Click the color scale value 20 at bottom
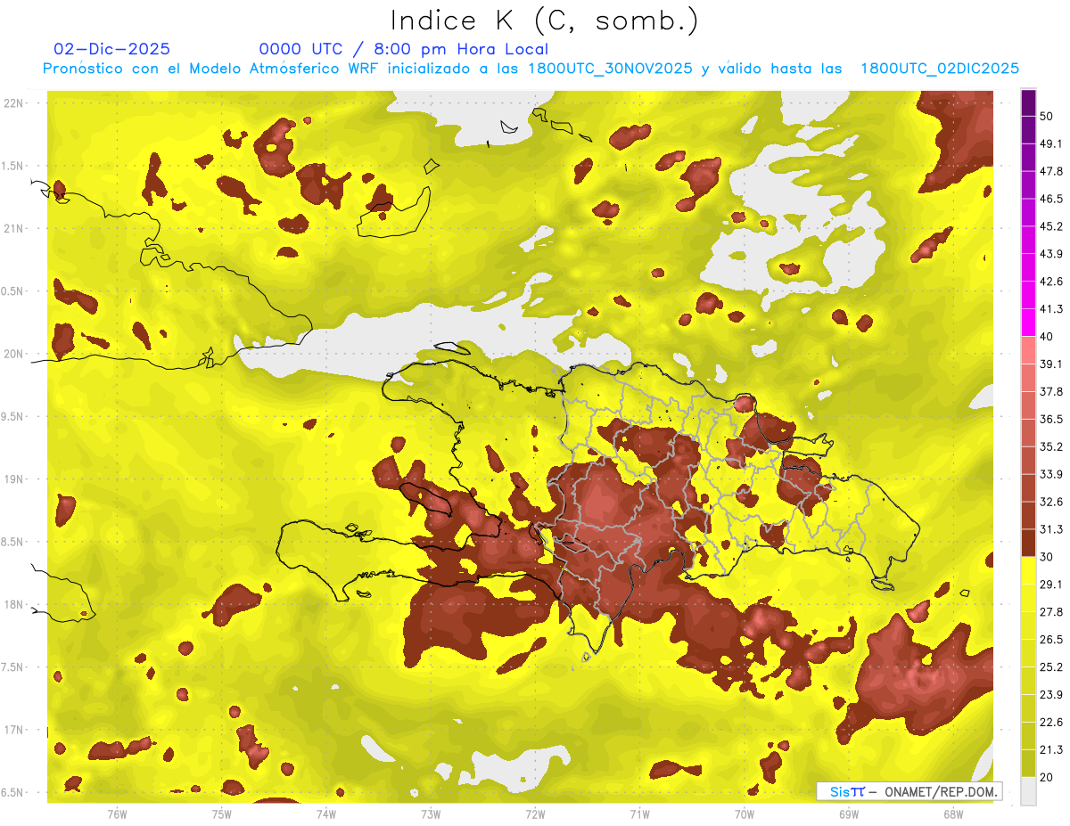The image size is (1070, 826). (1047, 777)
